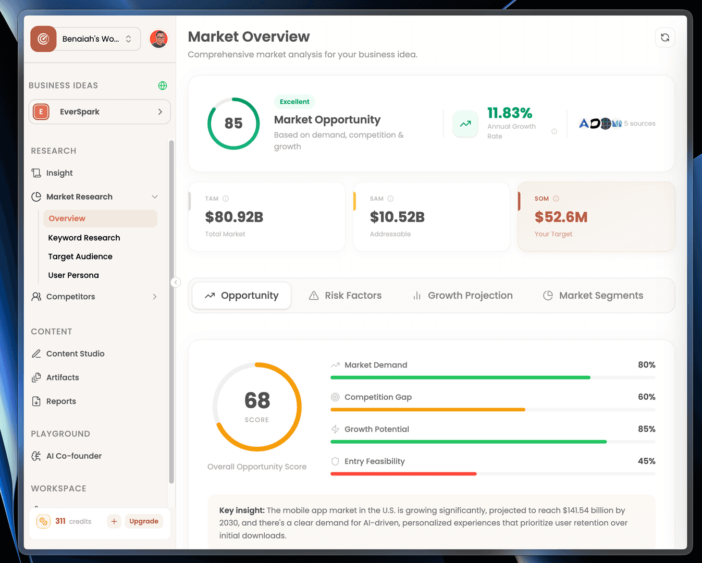The height and width of the screenshot is (563, 702).
Task: Click the info icon next to SAM
Action: point(390,199)
